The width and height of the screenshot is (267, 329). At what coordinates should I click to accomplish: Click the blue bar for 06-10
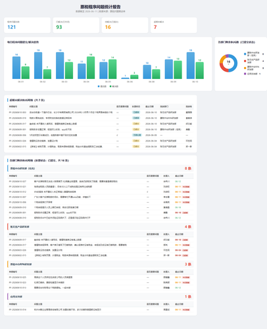tap(191, 66)
